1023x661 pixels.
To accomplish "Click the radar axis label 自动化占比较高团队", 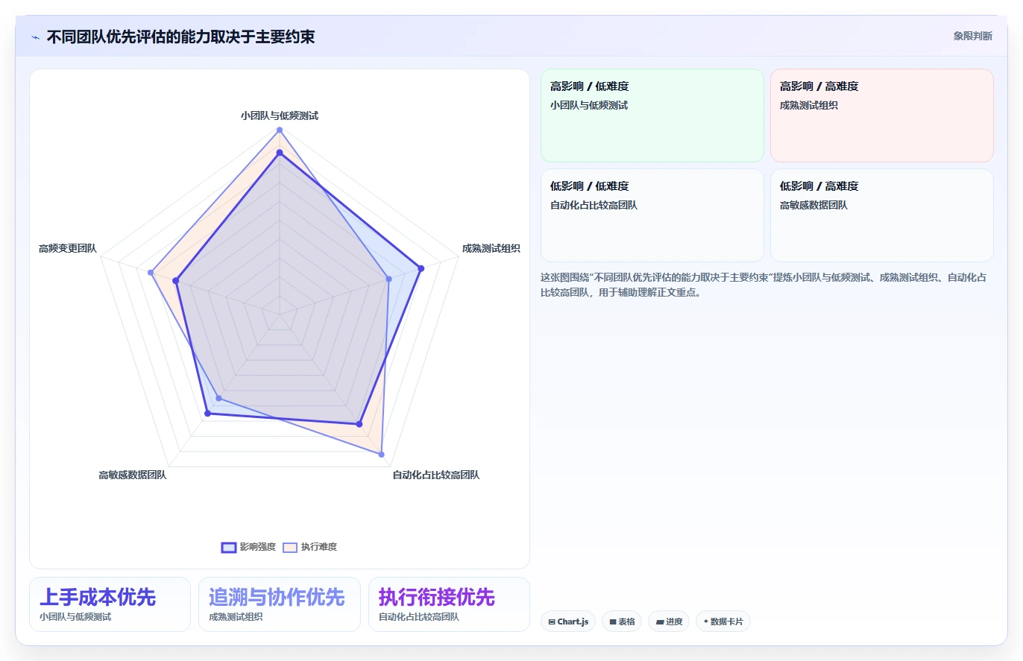I will [436, 475].
